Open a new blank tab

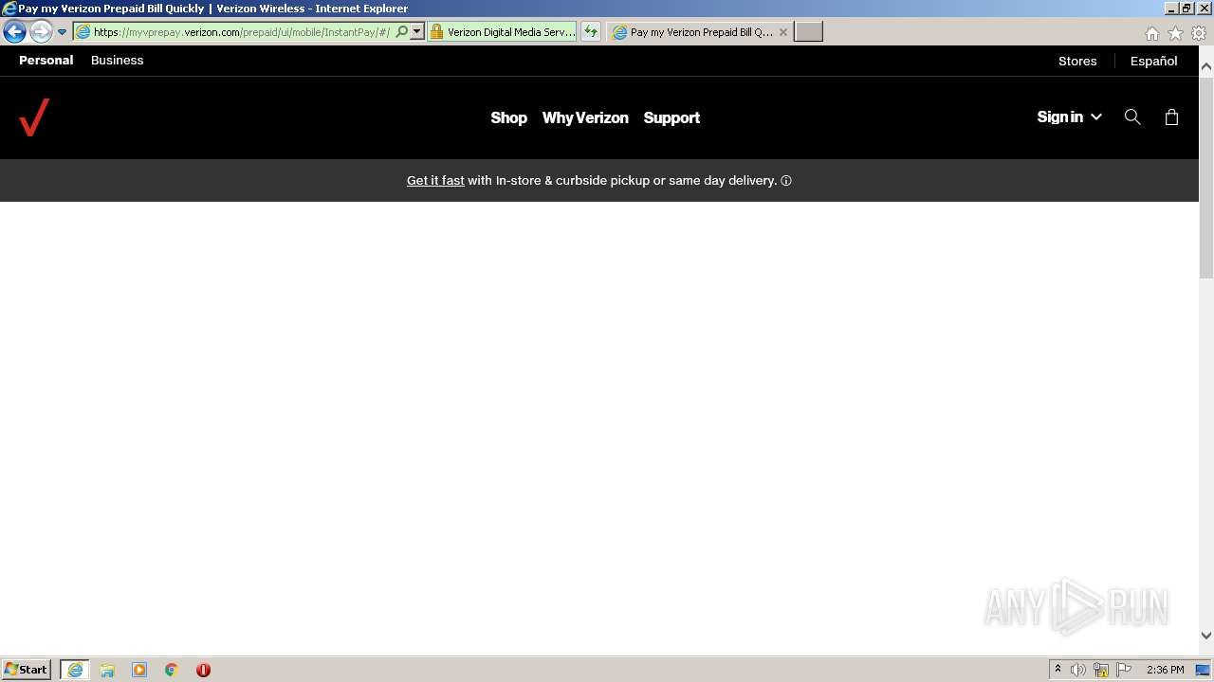(x=808, y=32)
